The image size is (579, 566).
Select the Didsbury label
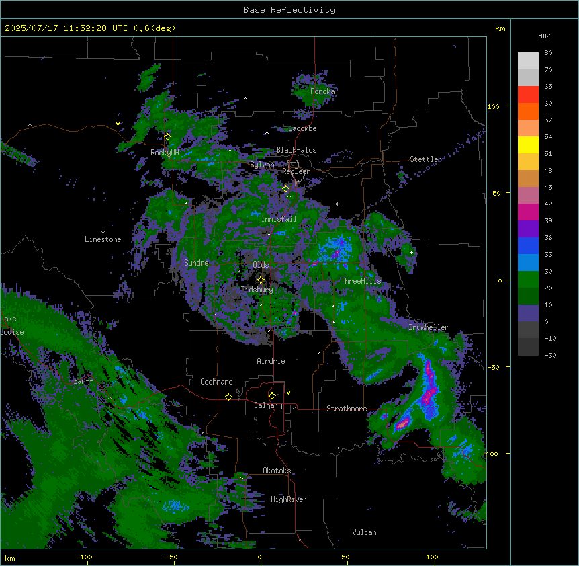[x=257, y=290]
